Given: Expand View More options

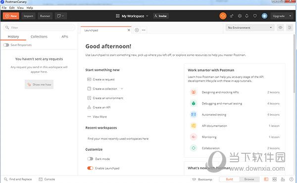Looking at the screenshot, I should click(x=97, y=117).
